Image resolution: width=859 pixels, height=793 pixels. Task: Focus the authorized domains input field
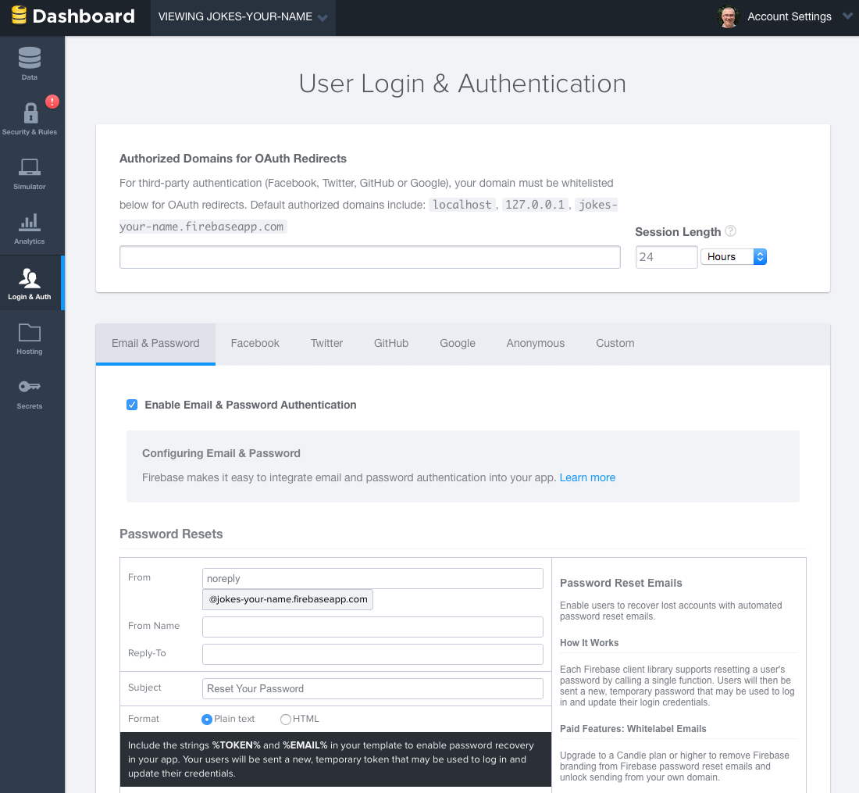(370, 257)
